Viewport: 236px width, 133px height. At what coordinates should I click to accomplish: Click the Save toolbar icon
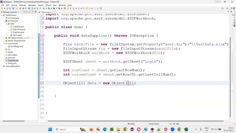coord(7,8)
